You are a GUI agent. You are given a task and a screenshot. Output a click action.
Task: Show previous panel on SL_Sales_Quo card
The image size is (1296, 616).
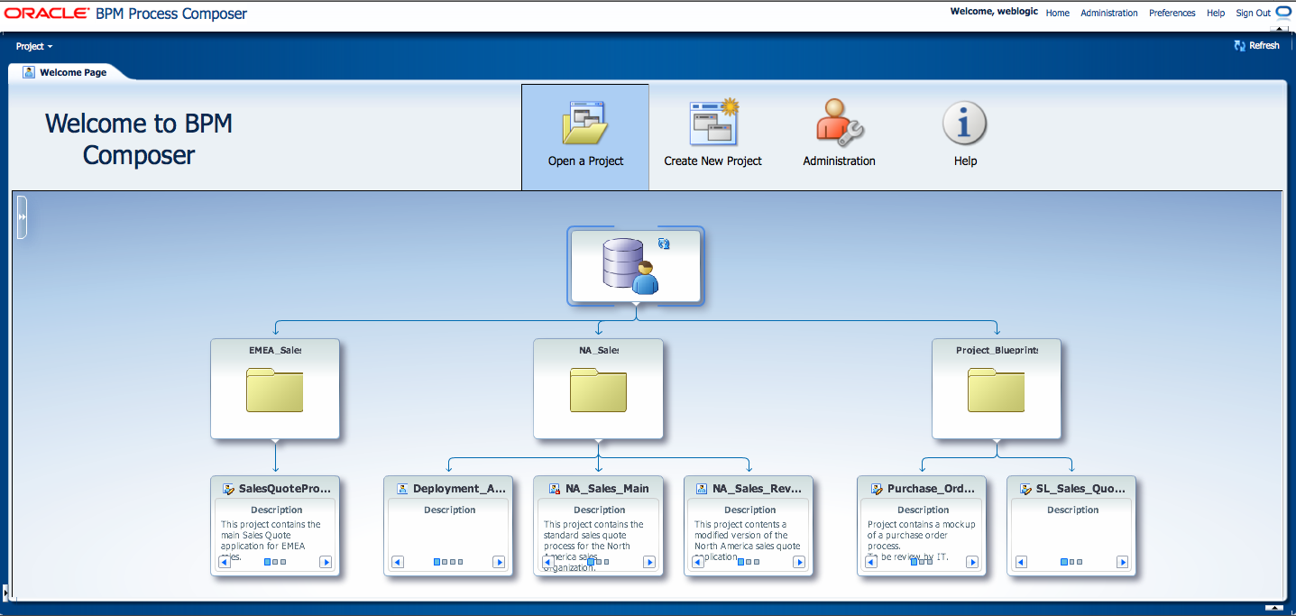coord(1021,562)
